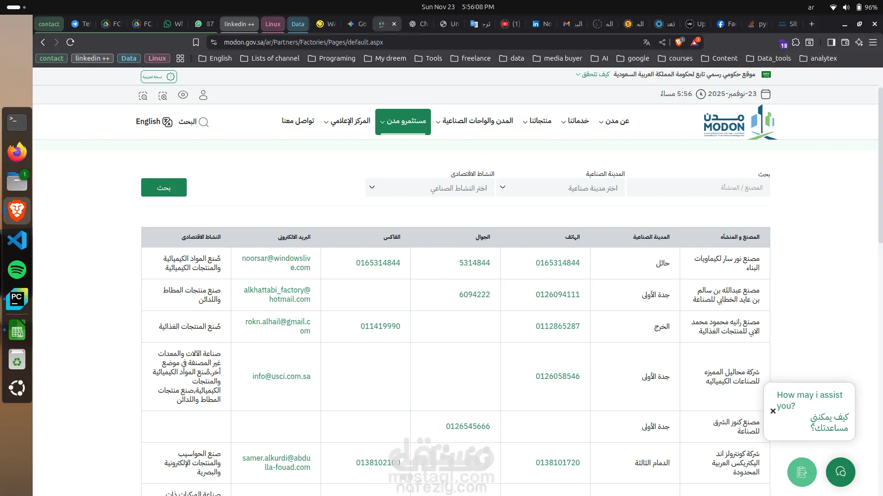Click the battery indicator in top bar

point(866,7)
